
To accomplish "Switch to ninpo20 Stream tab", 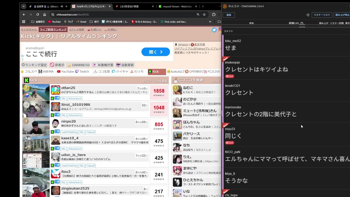I will click(177, 6).
